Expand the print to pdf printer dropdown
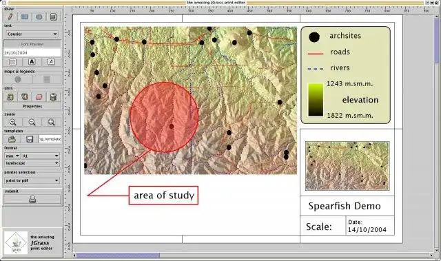 tap(32, 180)
